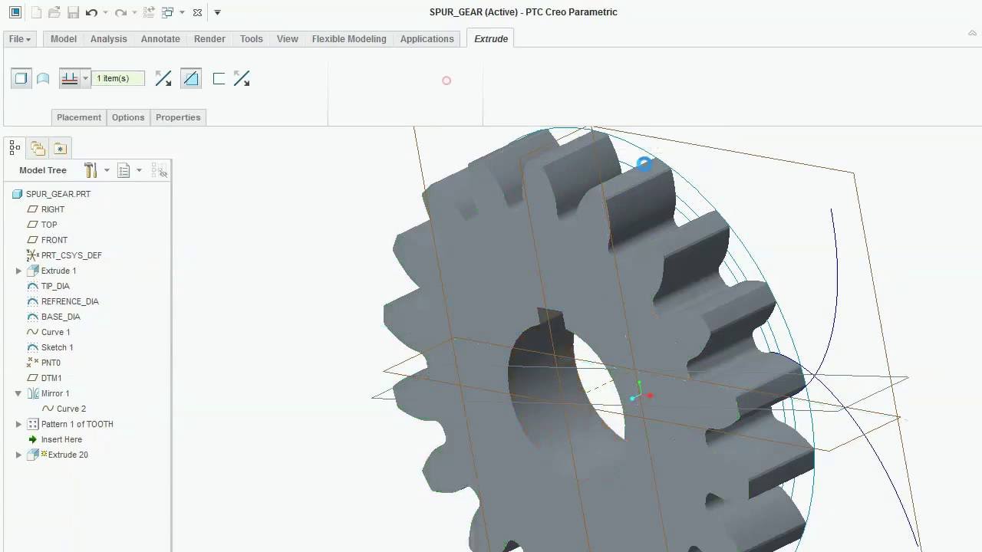The image size is (982, 552).
Task: Open the Properties panel
Action: coord(178,117)
